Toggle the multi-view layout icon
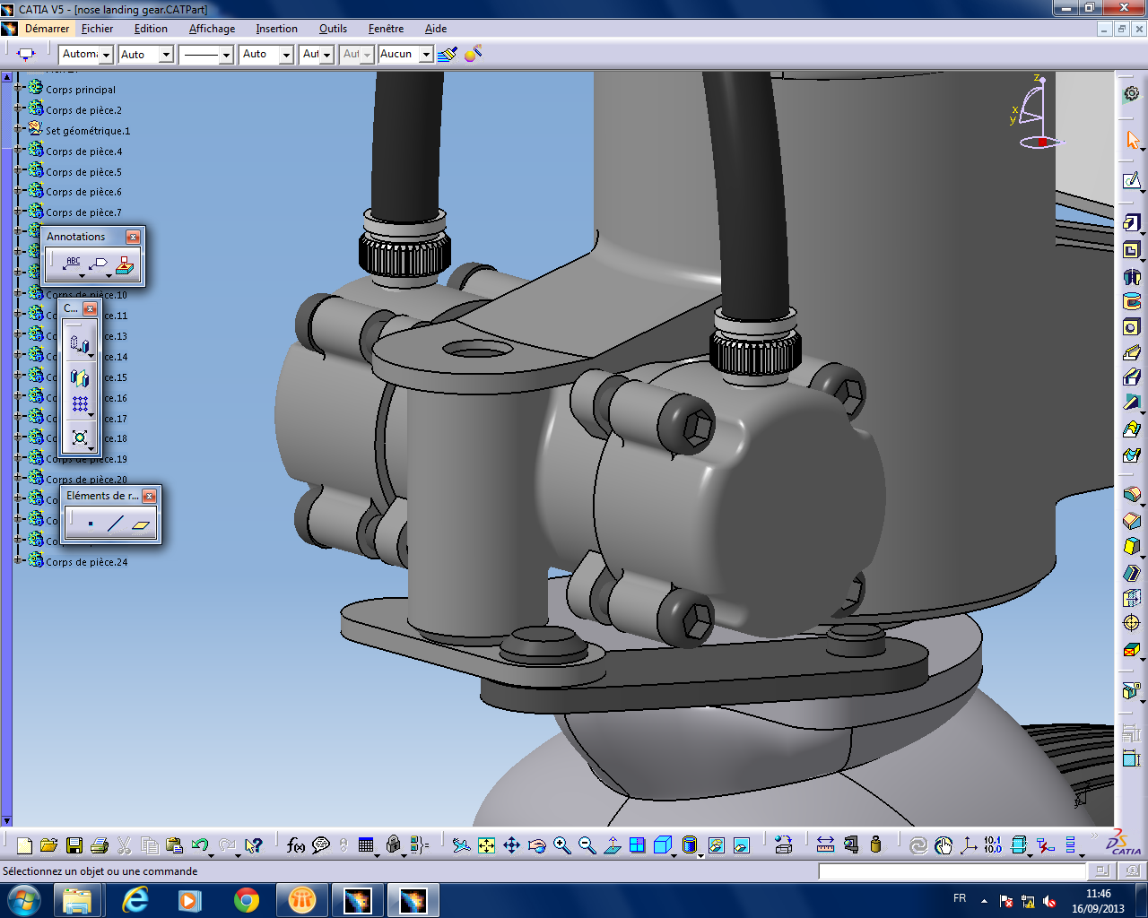Image resolution: width=1148 pixels, height=918 pixels. point(637,845)
